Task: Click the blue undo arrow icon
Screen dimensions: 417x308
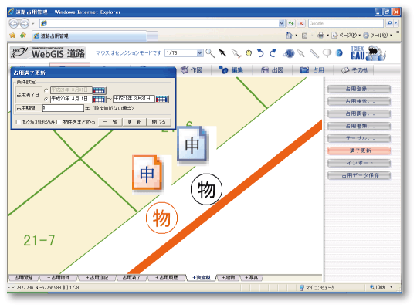Action: pyautogui.click(x=260, y=53)
